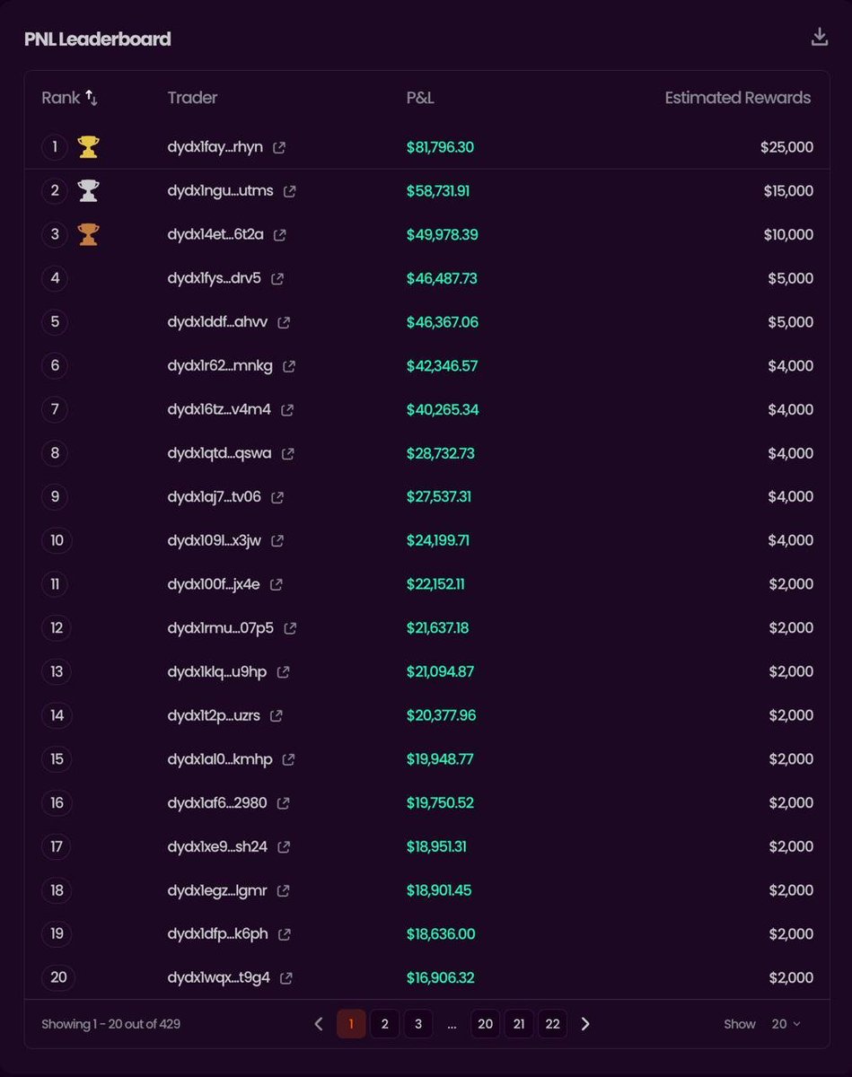Screen dimensions: 852x1077
Task: Click the gold trophy for rank 1
Action: coord(88,146)
